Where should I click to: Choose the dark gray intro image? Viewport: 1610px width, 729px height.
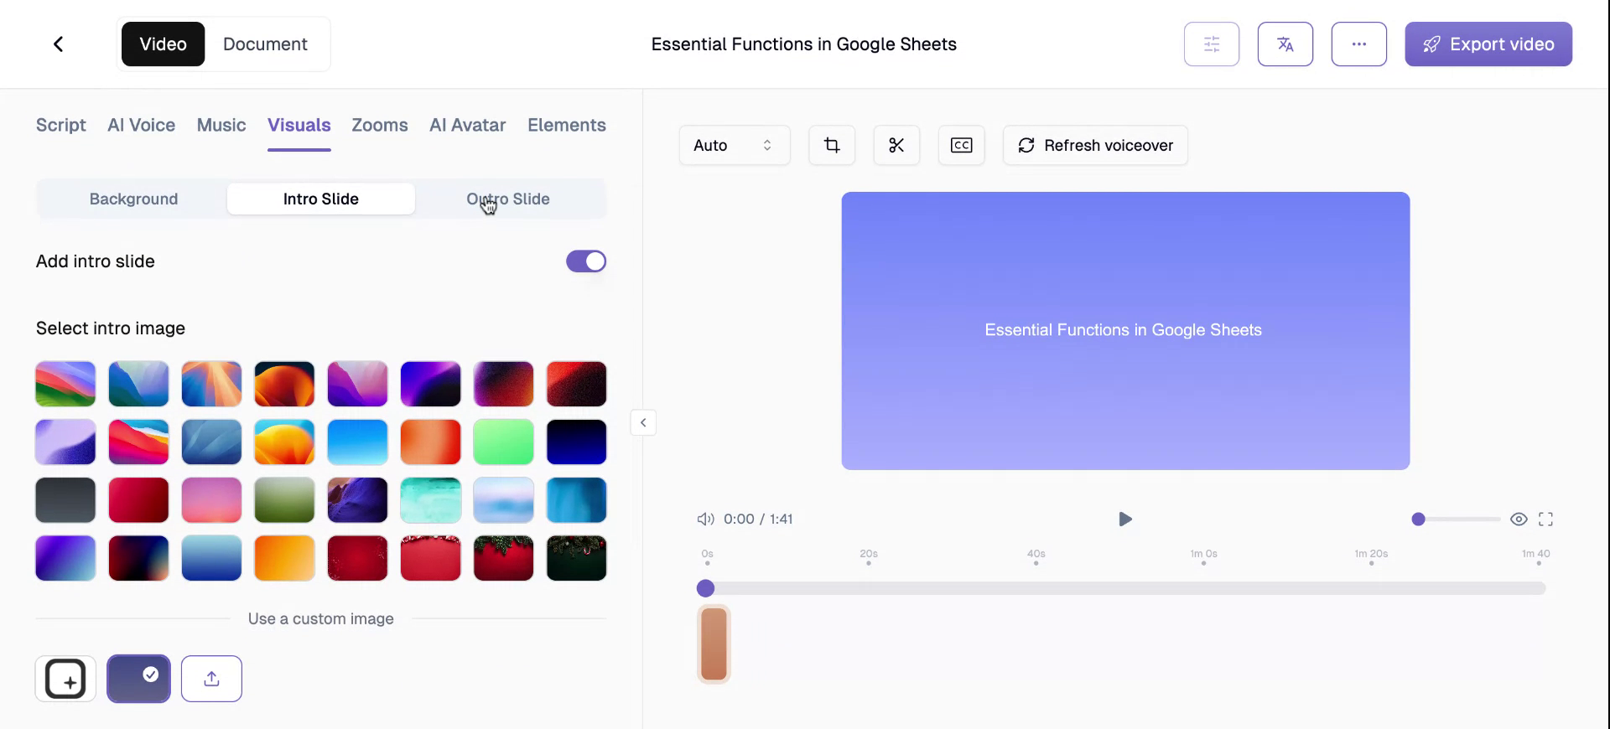pyautogui.click(x=65, y=500)
